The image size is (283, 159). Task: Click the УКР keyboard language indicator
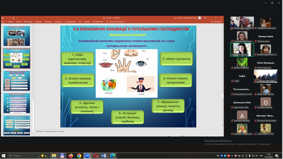261,156
